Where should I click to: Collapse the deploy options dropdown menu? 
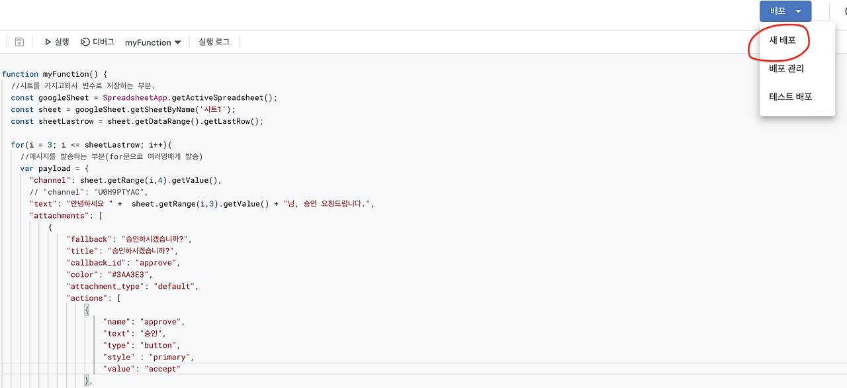(x=797, y=11)
